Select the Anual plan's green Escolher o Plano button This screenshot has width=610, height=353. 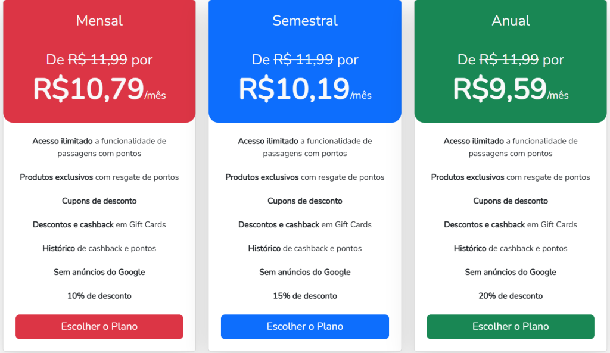[510, 326]
